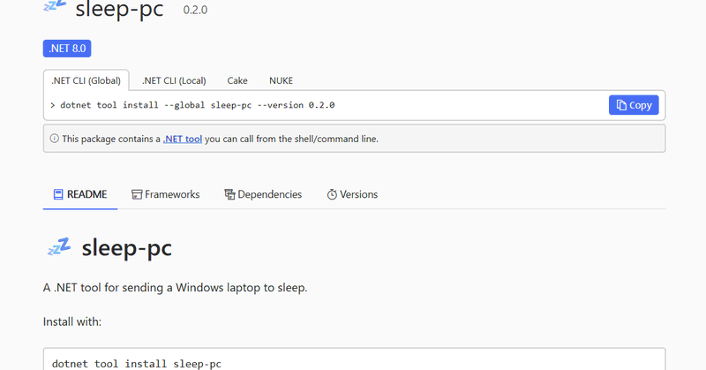Click the 0.2.0 version label
The height and width of the screenshot is (370, 706).
coord(195,10)
